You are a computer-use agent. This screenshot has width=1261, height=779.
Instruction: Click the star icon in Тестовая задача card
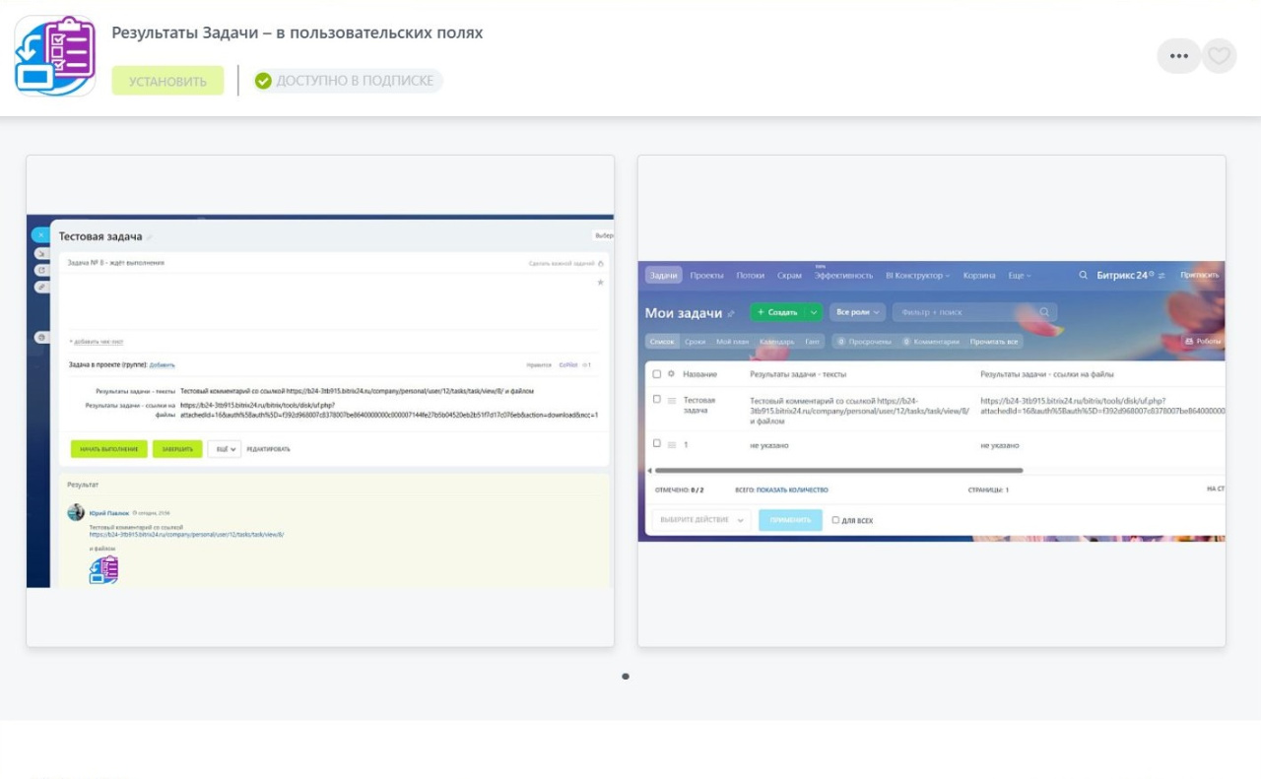point(600,283)
